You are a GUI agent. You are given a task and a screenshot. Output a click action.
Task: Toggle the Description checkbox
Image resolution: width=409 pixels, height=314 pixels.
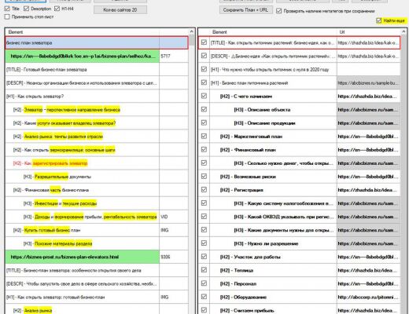coord(26,9)
